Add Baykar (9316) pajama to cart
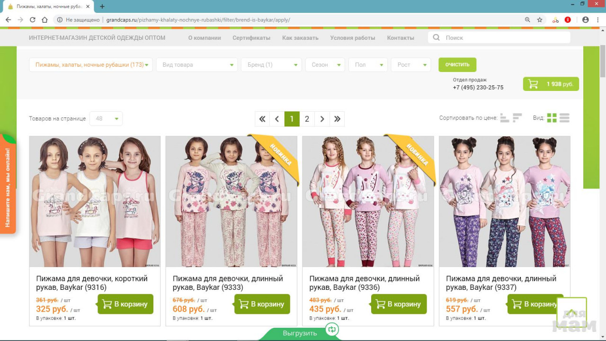 pyautogui.click(x=125, y=304)
